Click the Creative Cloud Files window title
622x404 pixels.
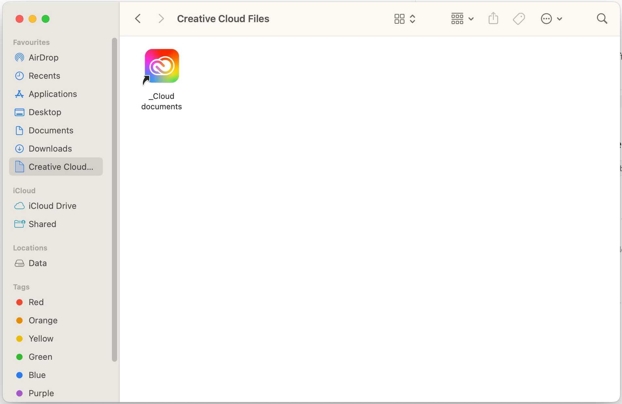[223, 19]
